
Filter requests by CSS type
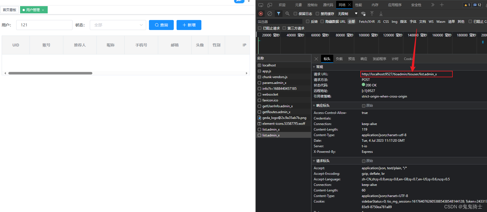click(x=386, y=21)
